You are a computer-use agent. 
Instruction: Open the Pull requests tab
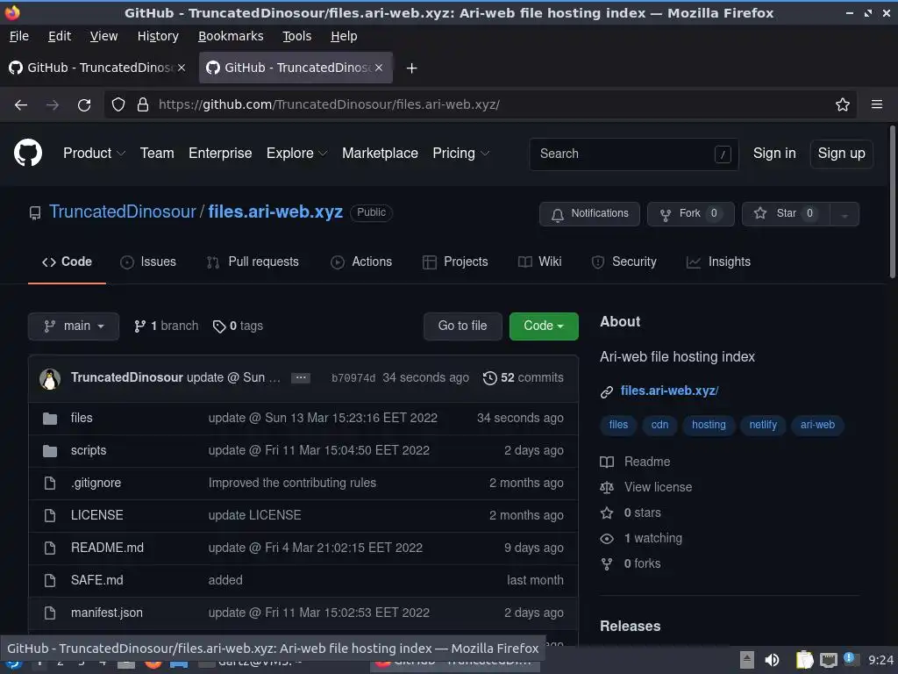[253, 262]
